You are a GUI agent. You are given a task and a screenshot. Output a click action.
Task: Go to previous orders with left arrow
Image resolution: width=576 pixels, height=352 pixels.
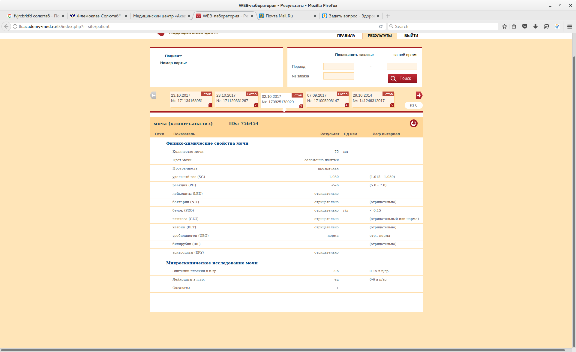coord(153,95)
